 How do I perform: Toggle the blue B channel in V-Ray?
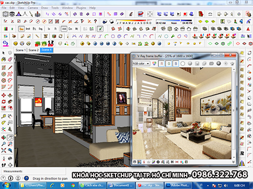pyautogui.click(x=176, y=64)
